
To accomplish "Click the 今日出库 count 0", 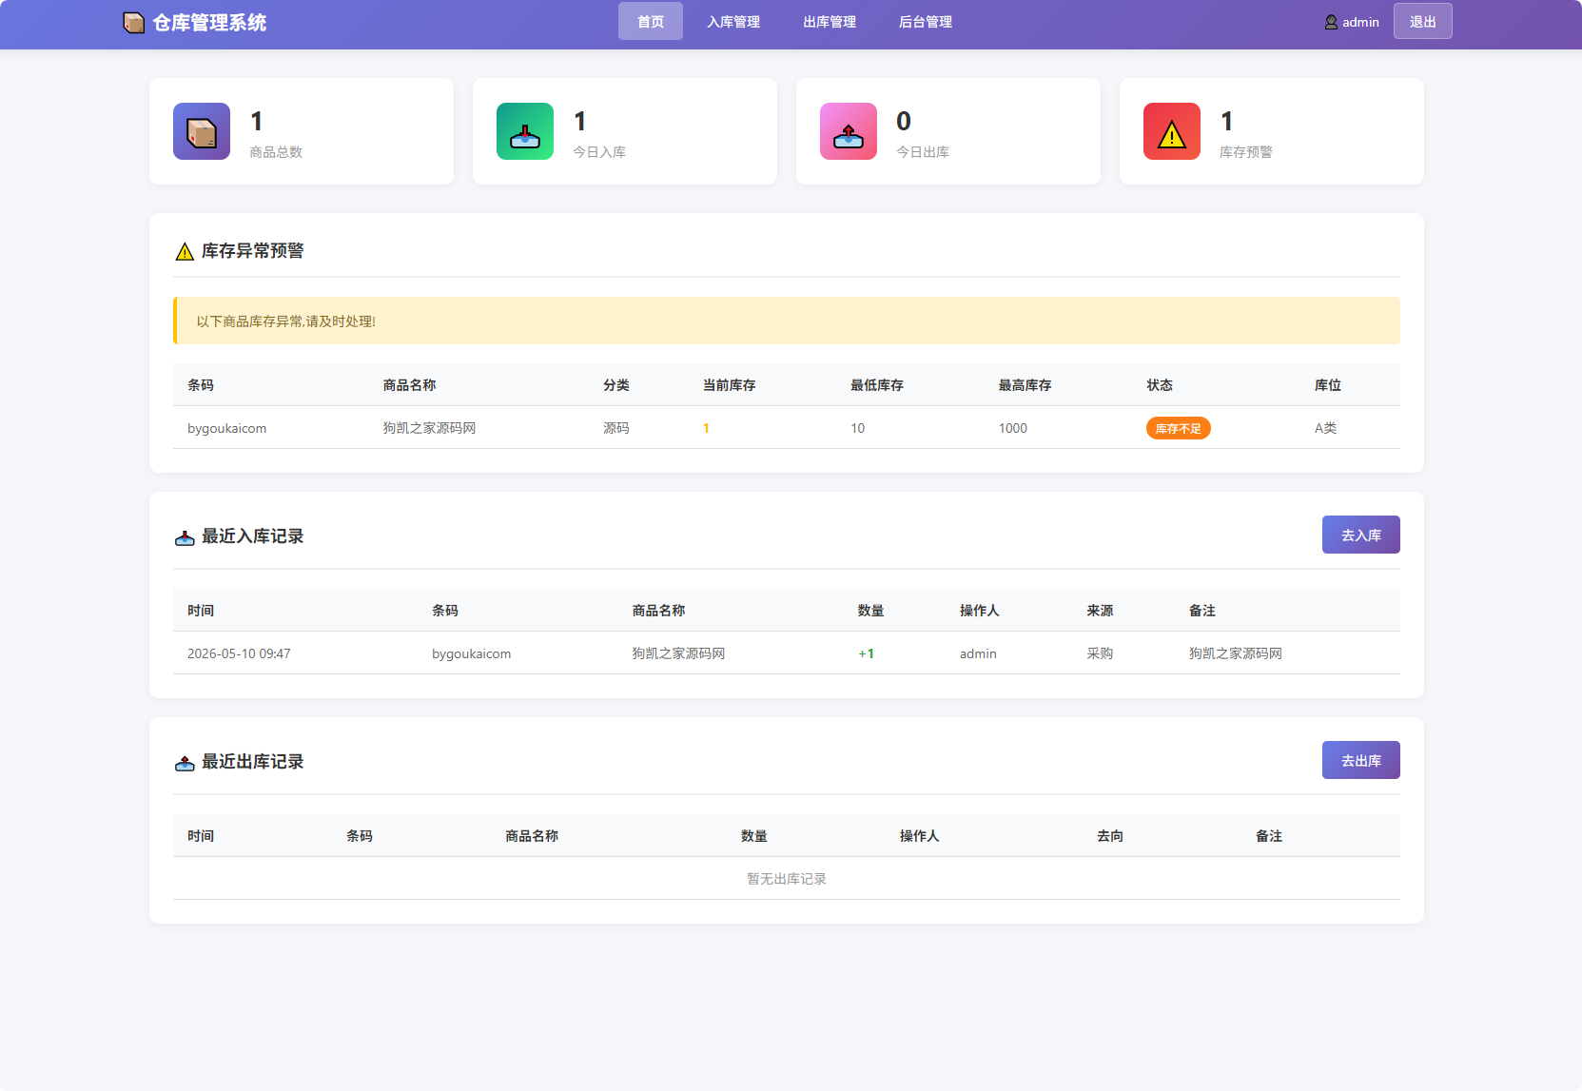I will click(904, 121).
